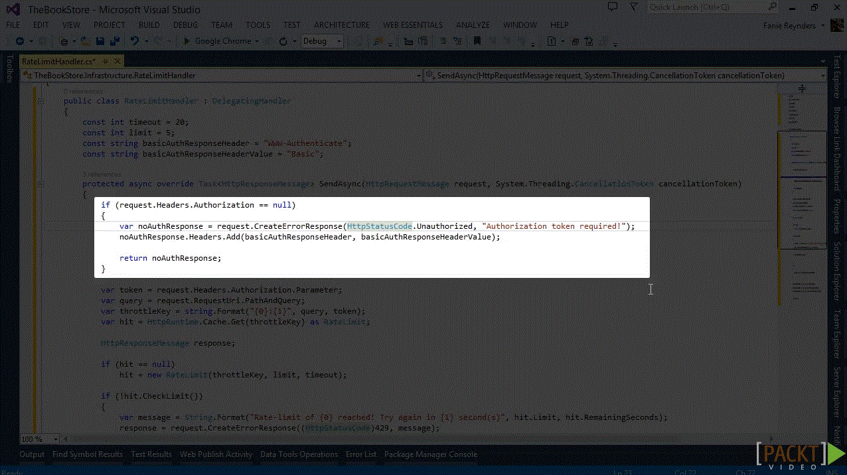The height and width of the screenshot is (475, 847).
Task: Start debugging with Google Chrome play button
Action: pos(187,41)
